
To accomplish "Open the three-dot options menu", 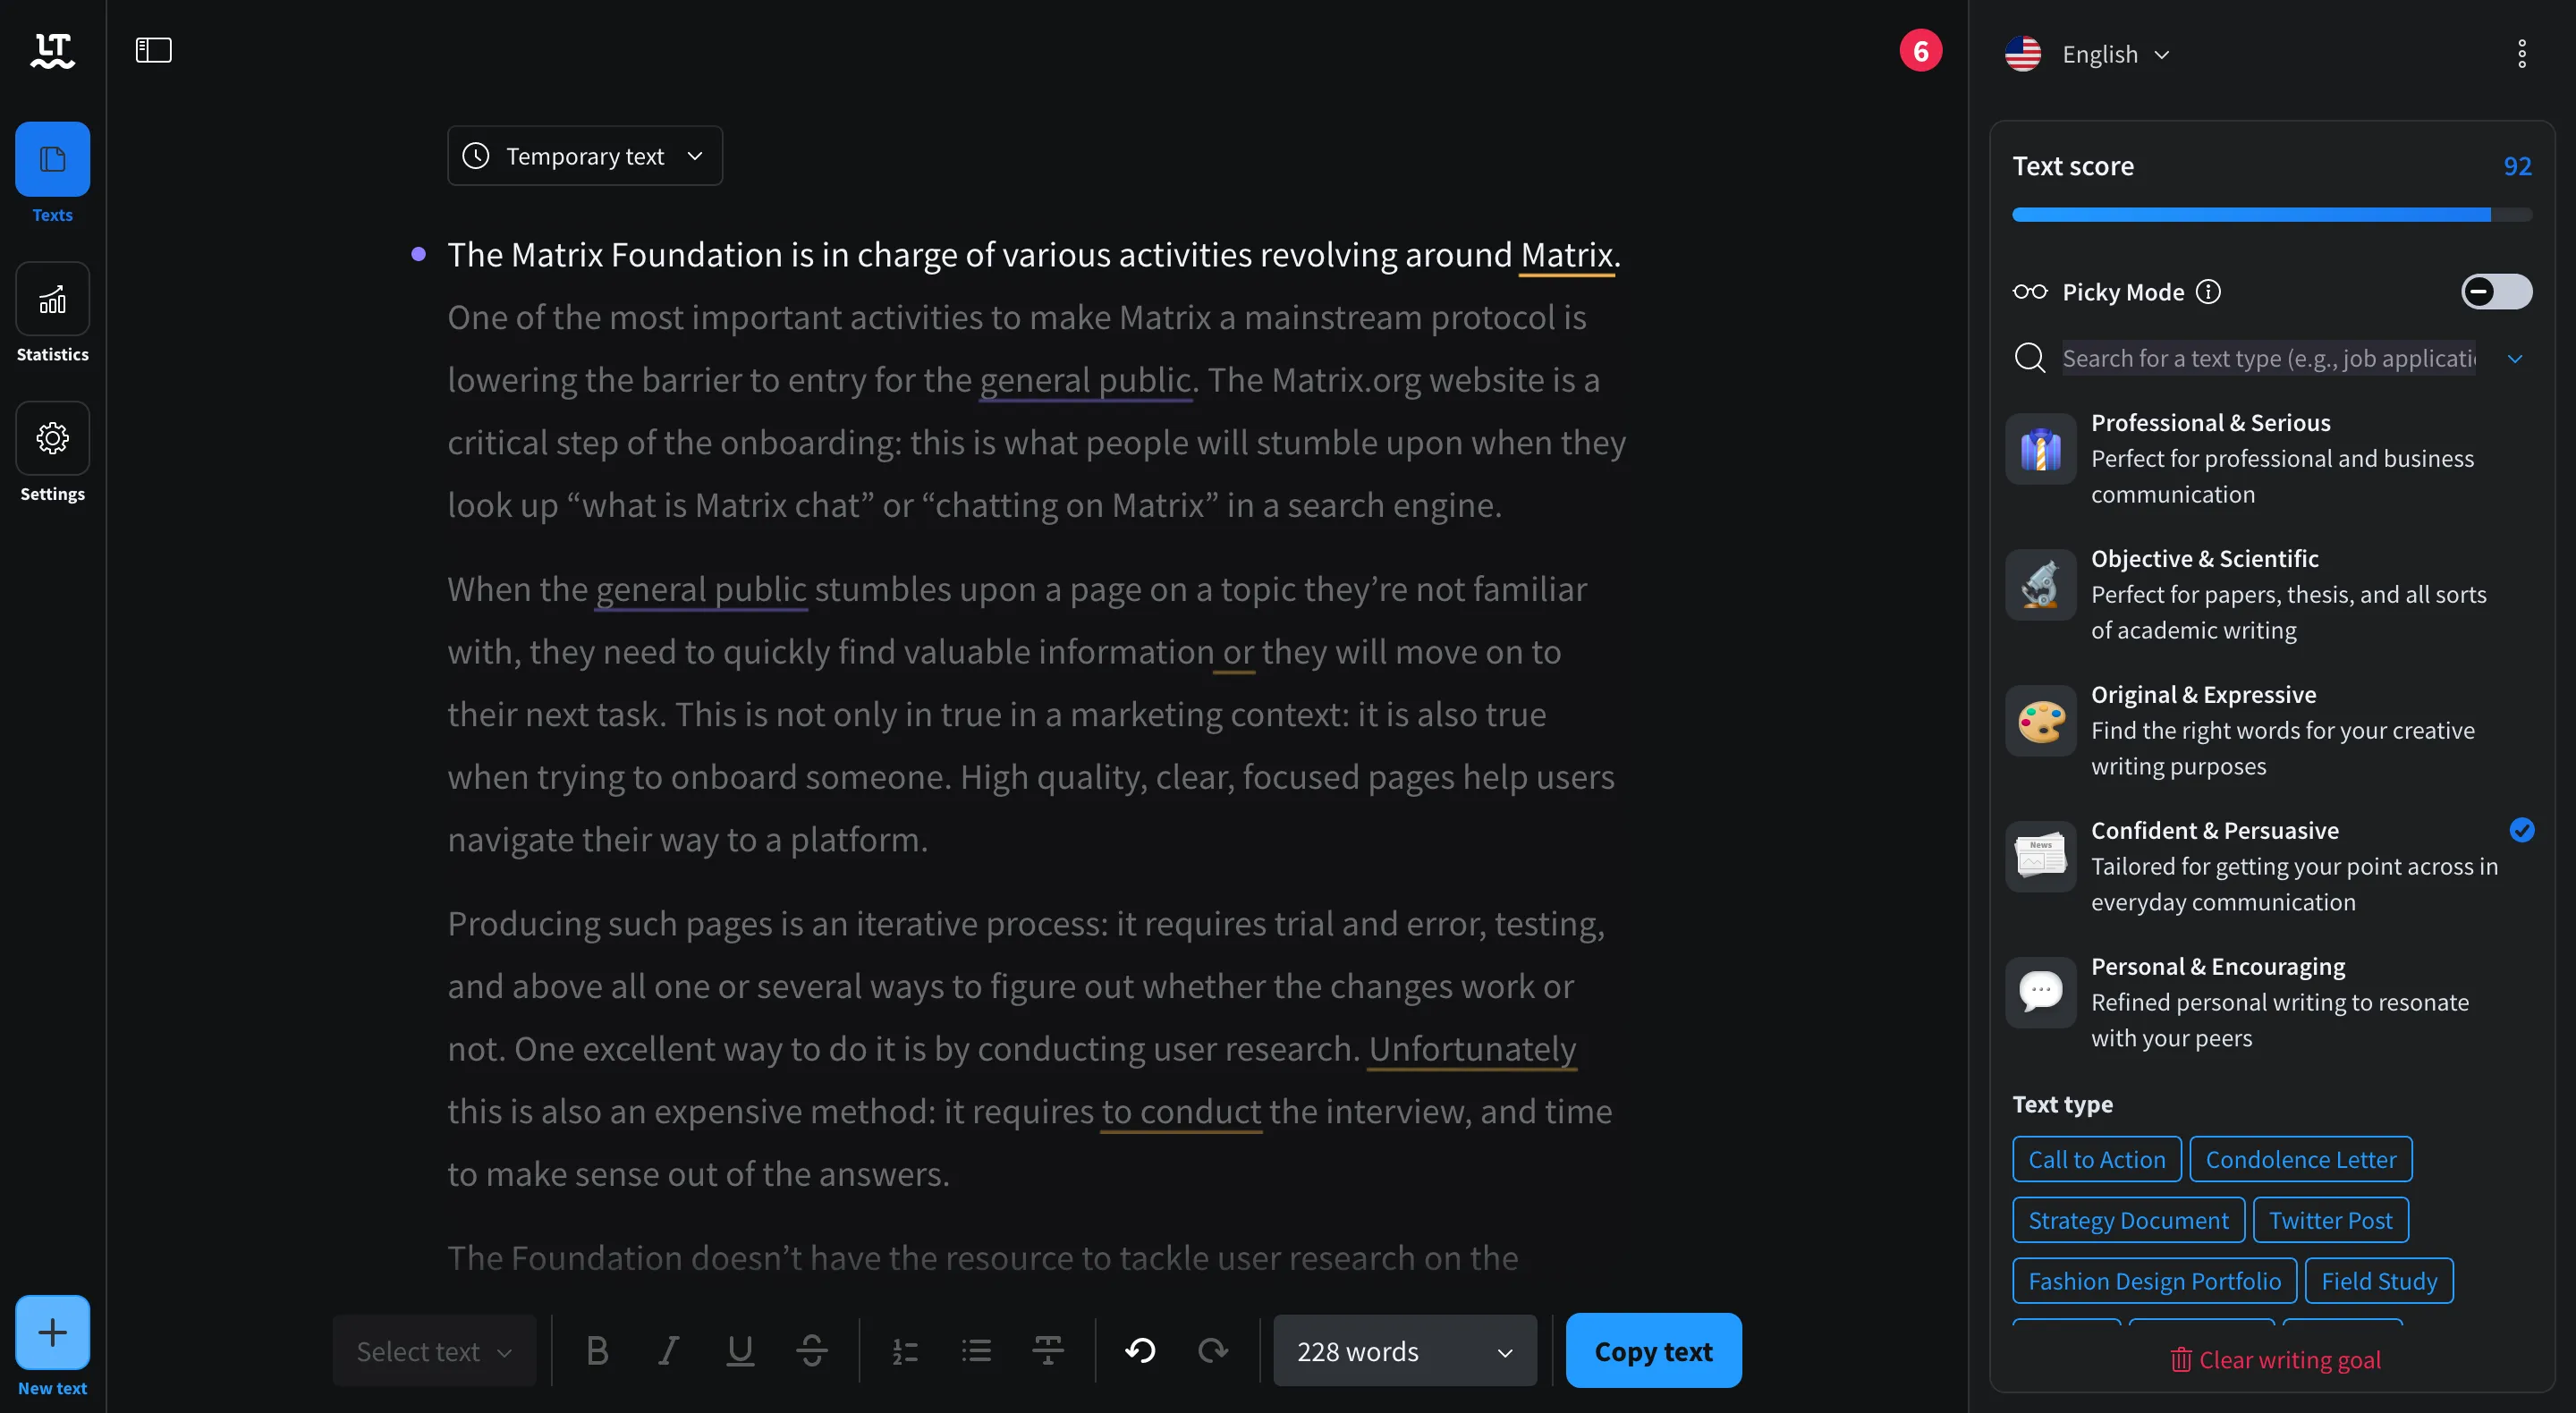I will click(2521, 53).
